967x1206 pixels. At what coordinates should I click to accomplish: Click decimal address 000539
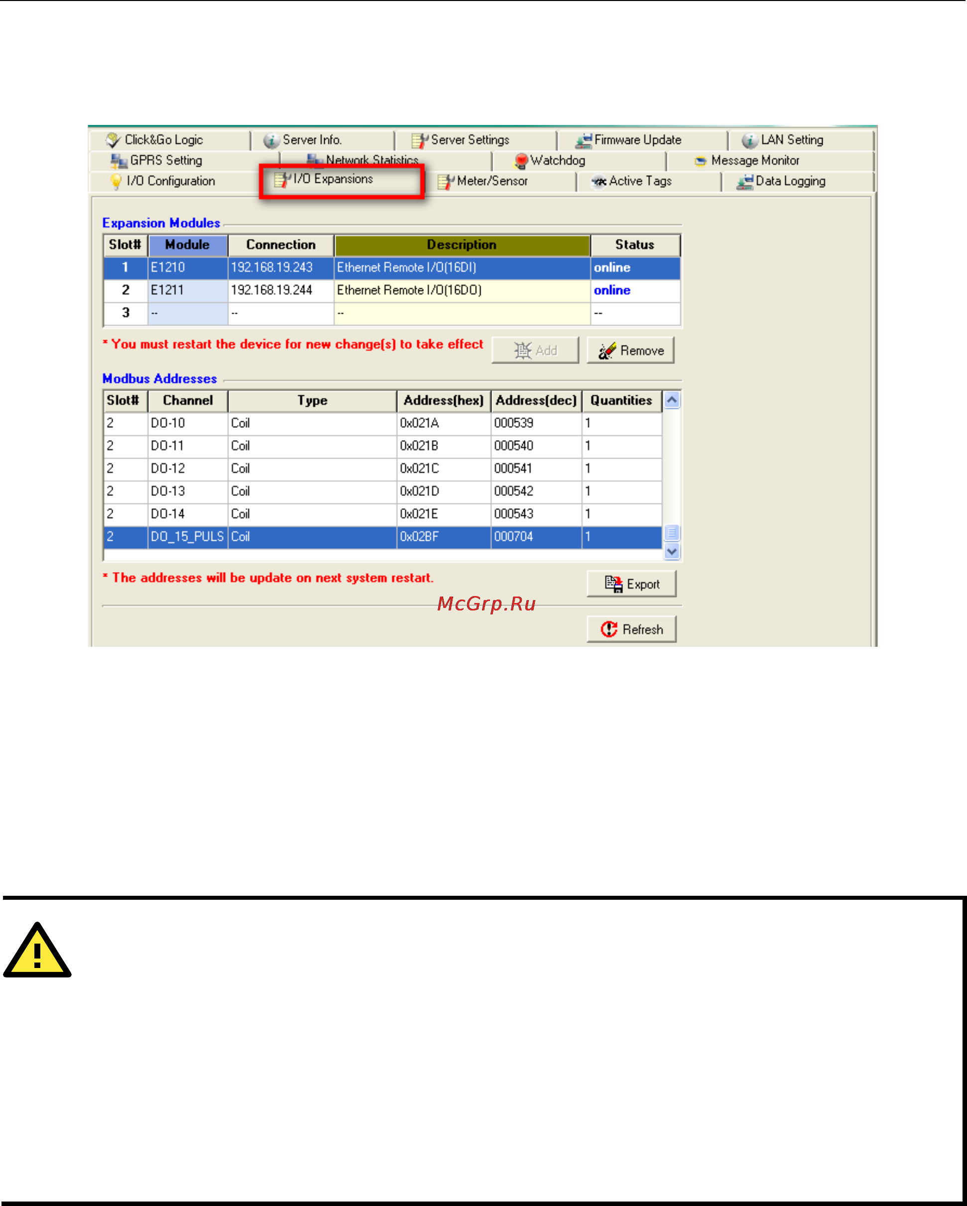(514, 423)
